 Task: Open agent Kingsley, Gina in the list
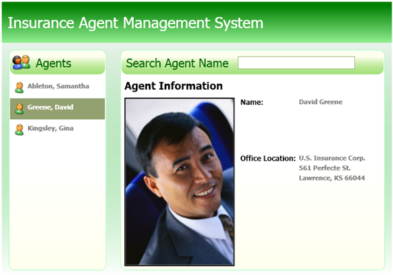point(57,130)
